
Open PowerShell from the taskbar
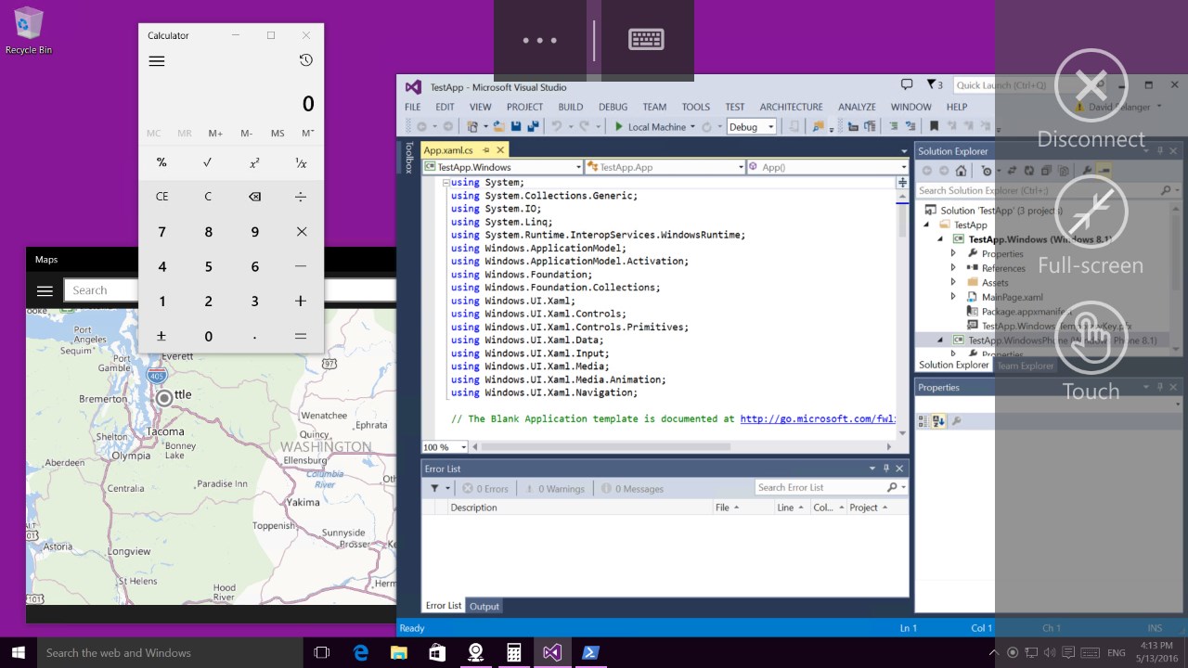tap(589, 652)
